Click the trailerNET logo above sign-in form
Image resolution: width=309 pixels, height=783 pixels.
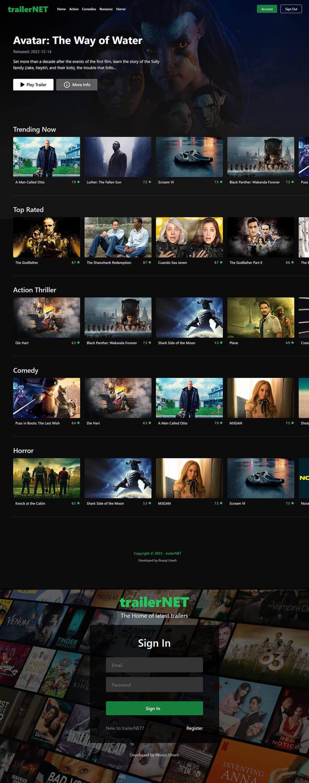coord(154,602)
